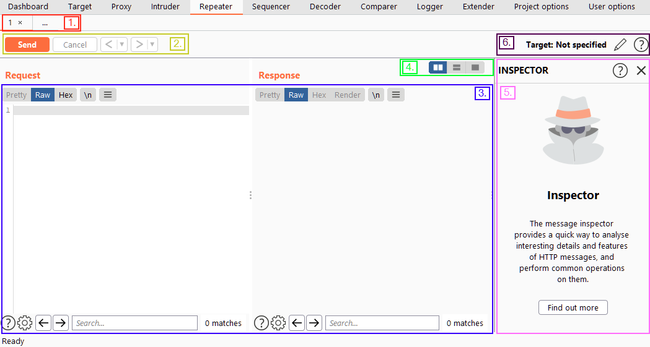Open the Response hamburger options menu
This screenshot has width=650, height=347.
coord(396,95)
